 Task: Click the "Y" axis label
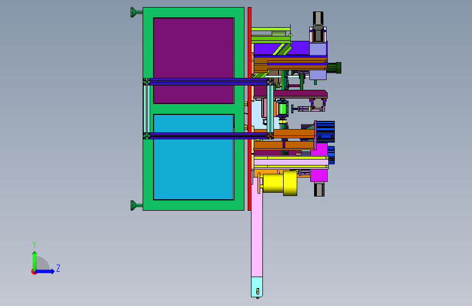tap(34, 244)
